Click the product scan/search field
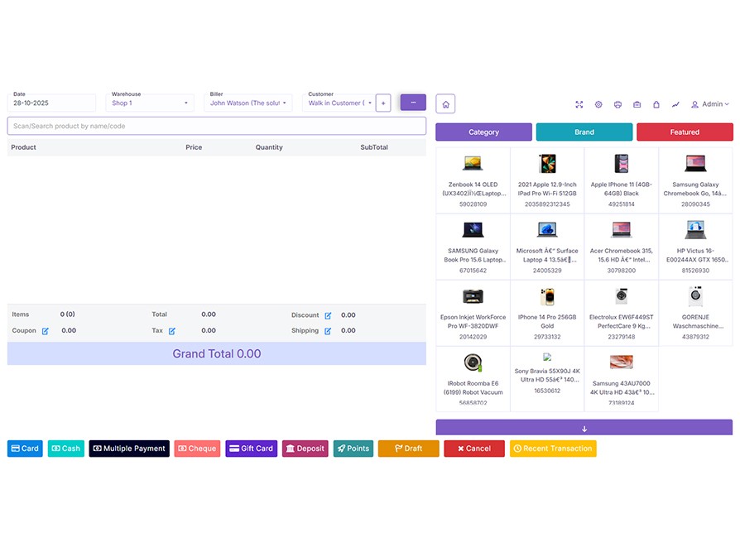This screenshot has height=547, width=740. point(216,126)
